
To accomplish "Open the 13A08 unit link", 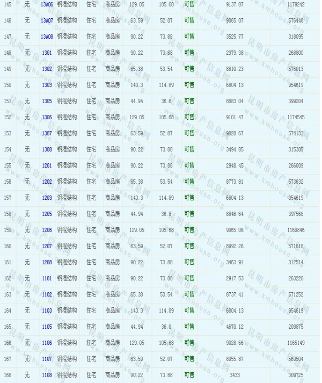I will point(47,37).
